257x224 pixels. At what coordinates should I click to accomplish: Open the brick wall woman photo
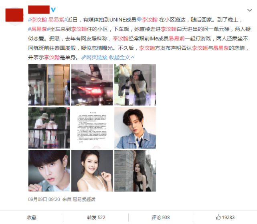pos(135,171)
